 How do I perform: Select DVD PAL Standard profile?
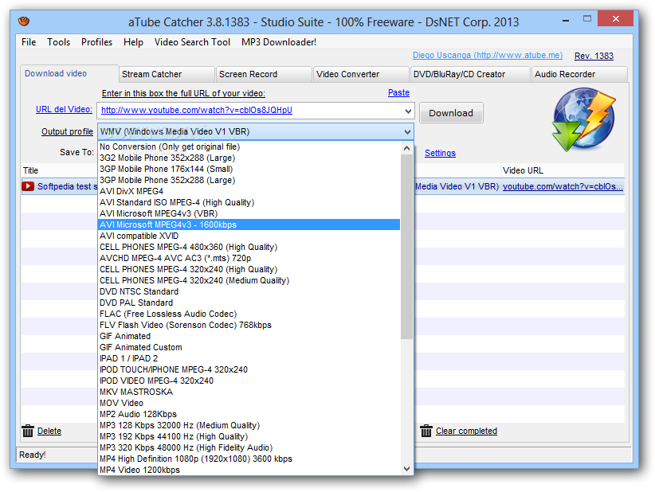[x=249, y=303]
